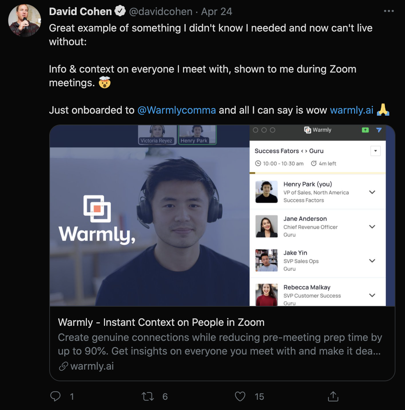This screenshot has width=405, height=410.
Task: Click the retweet icon
Action: click(x=148, y=396)
